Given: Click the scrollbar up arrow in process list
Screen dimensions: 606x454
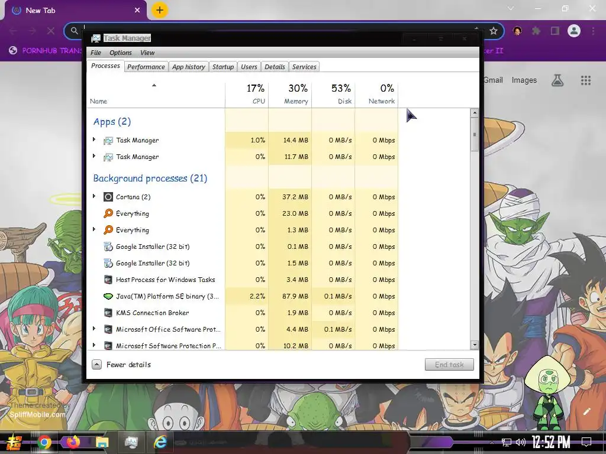Looking at the screenshot, I should tap(475, 113).
